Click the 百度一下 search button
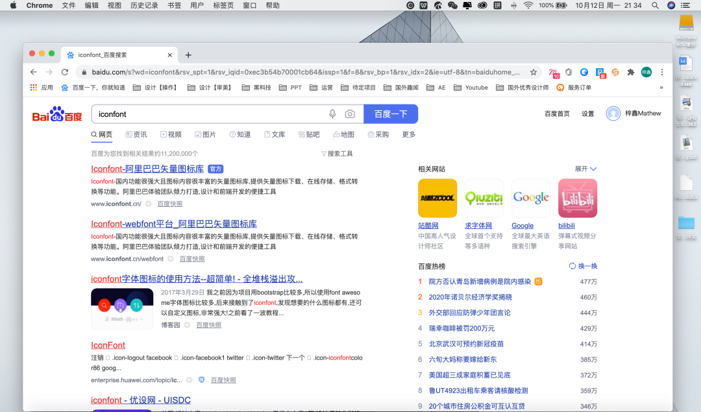Viewport: 701px width, 412px height. coord(391,114)
